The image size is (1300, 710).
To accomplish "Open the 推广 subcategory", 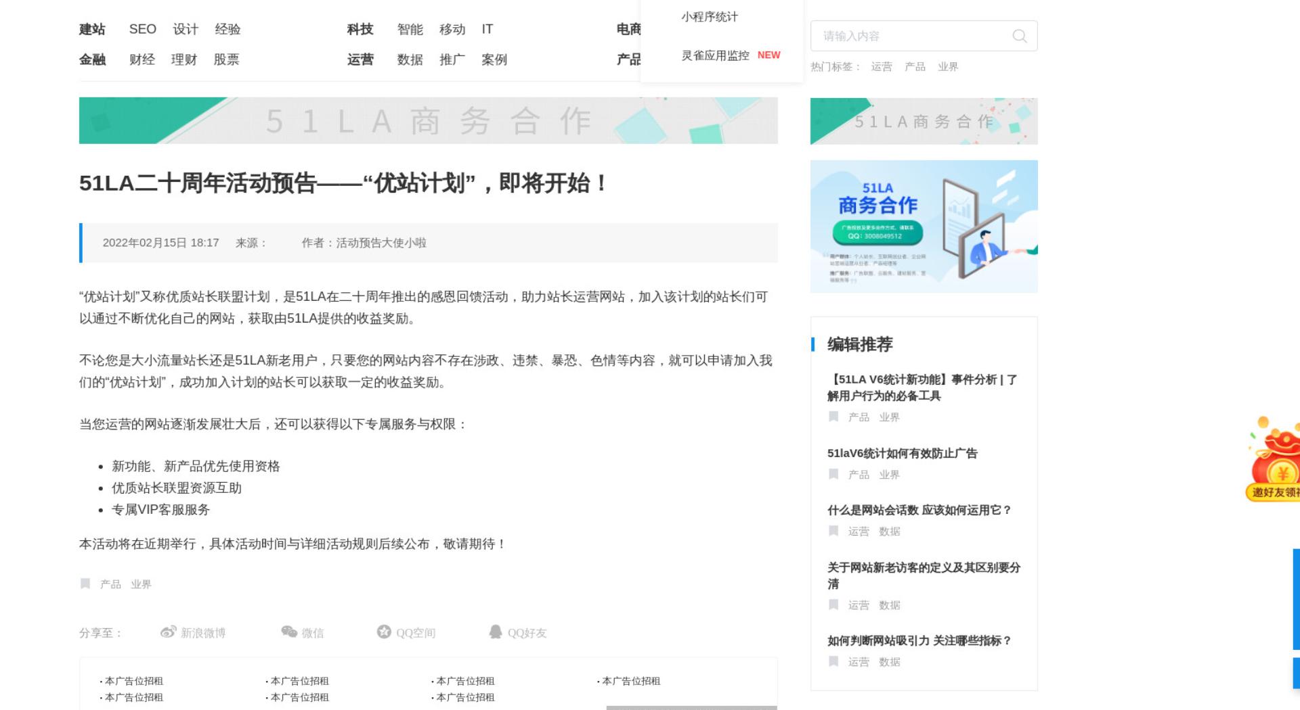I will (452, 60).
